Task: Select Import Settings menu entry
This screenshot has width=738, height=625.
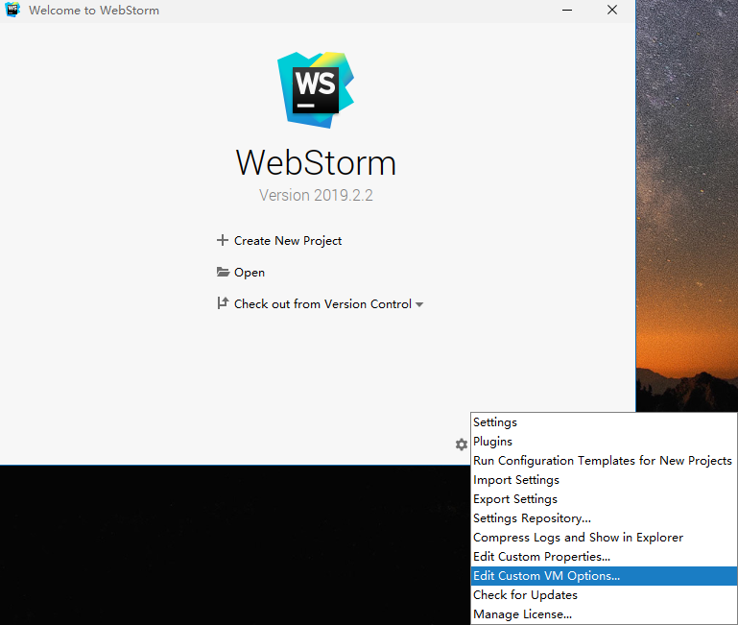Action: pos(604,480)
